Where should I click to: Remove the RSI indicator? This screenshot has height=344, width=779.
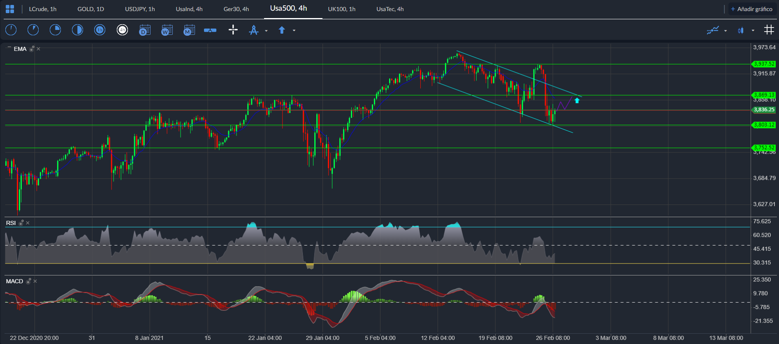[28, 223]
